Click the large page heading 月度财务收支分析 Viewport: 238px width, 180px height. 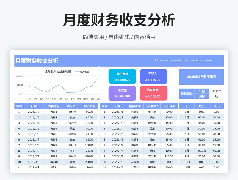click(x=119, y=20)
